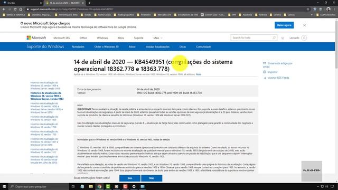Viewport: 338px width, 190px height.
Task: Open the Mercado Livre bookmark
Action: point(163,15)
